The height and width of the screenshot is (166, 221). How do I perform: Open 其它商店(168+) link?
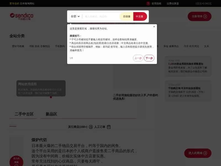[x=78, y=127]
